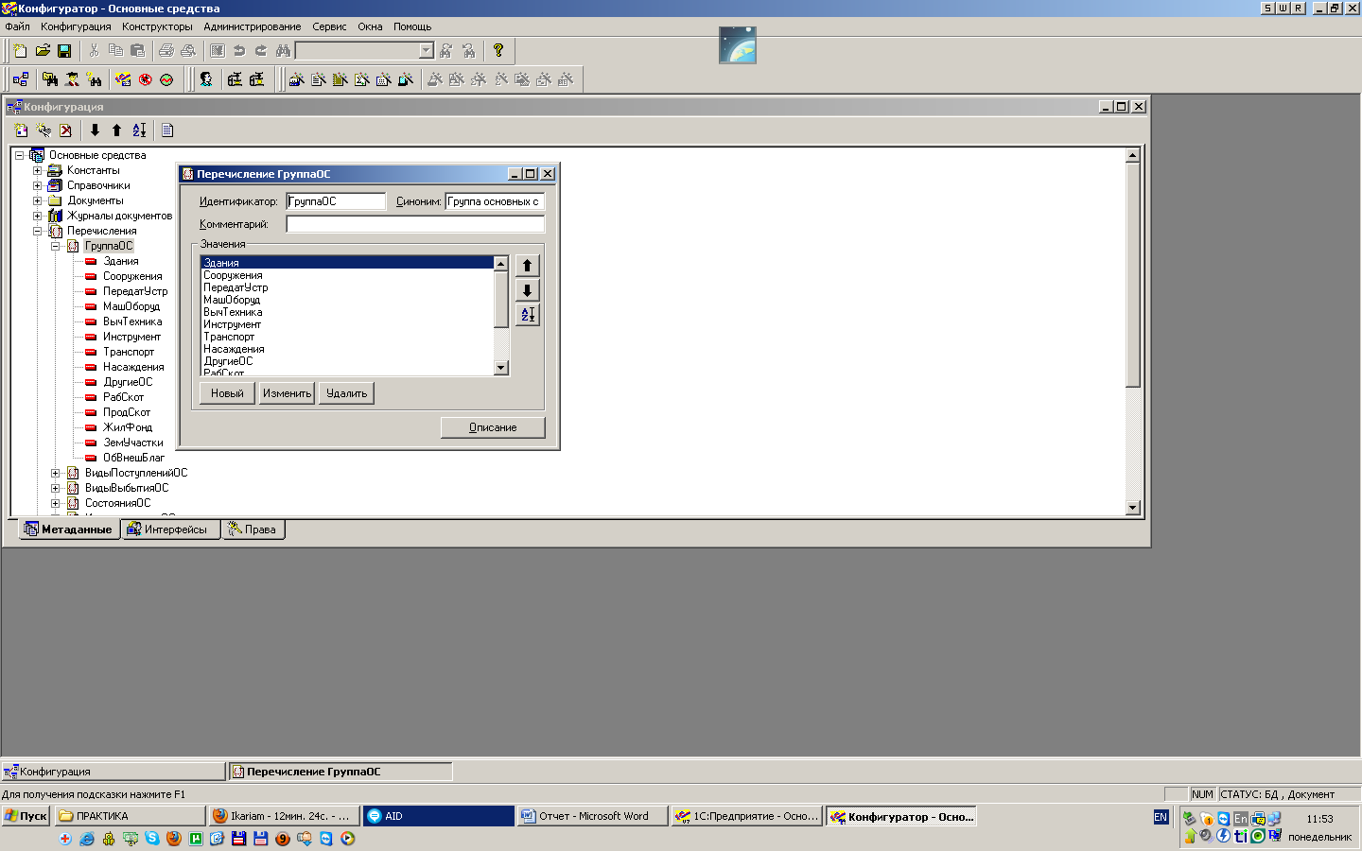Click the green round monitor icon
The image size is (1362, 851).
(x=166, y=79)
